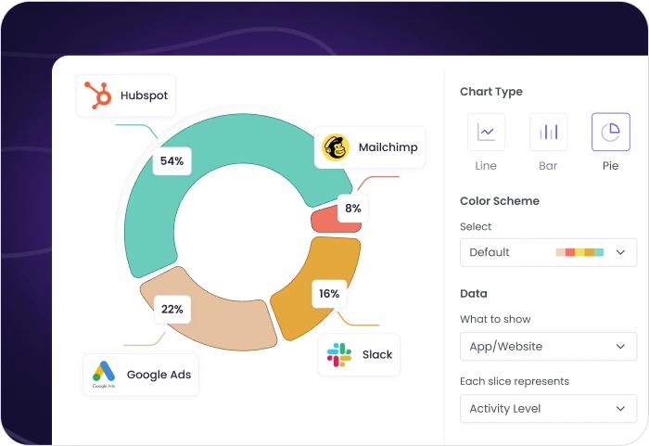This screenshot has height=446, width=649.
Task: Open the Activity Level dropdown
Action: 548,409
